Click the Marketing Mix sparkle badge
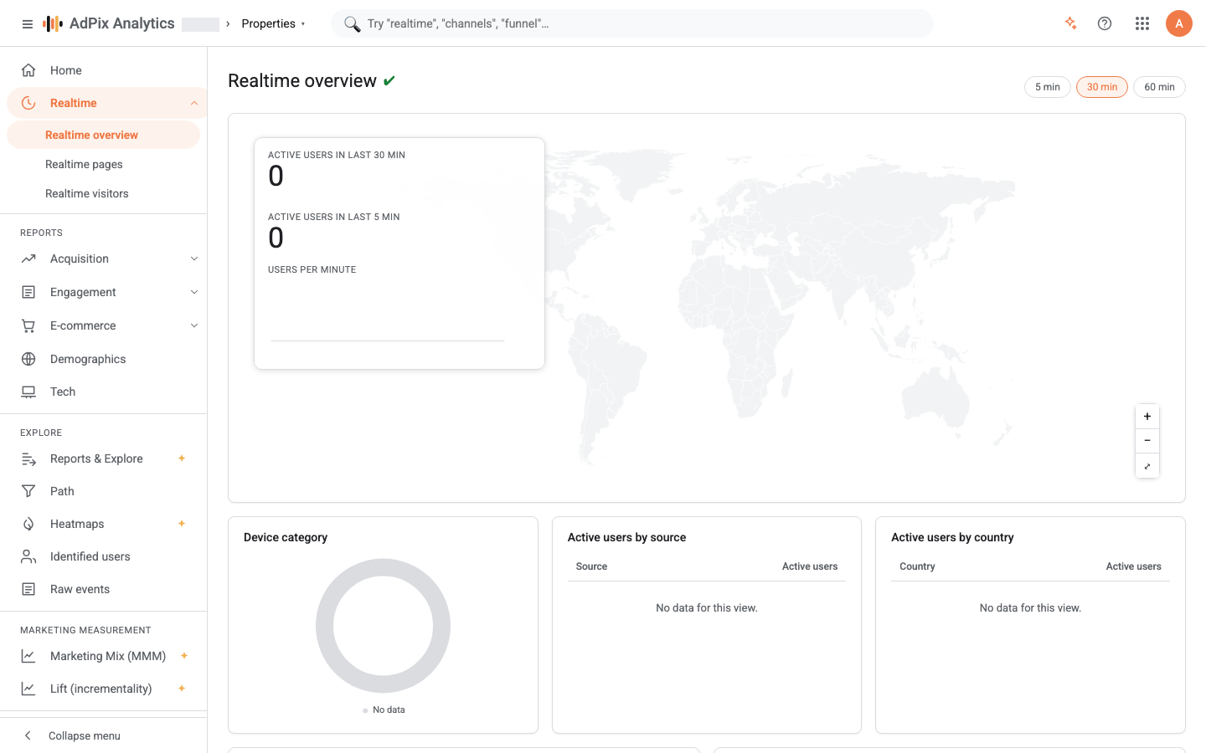1206x753 pixels. point(184,656)
